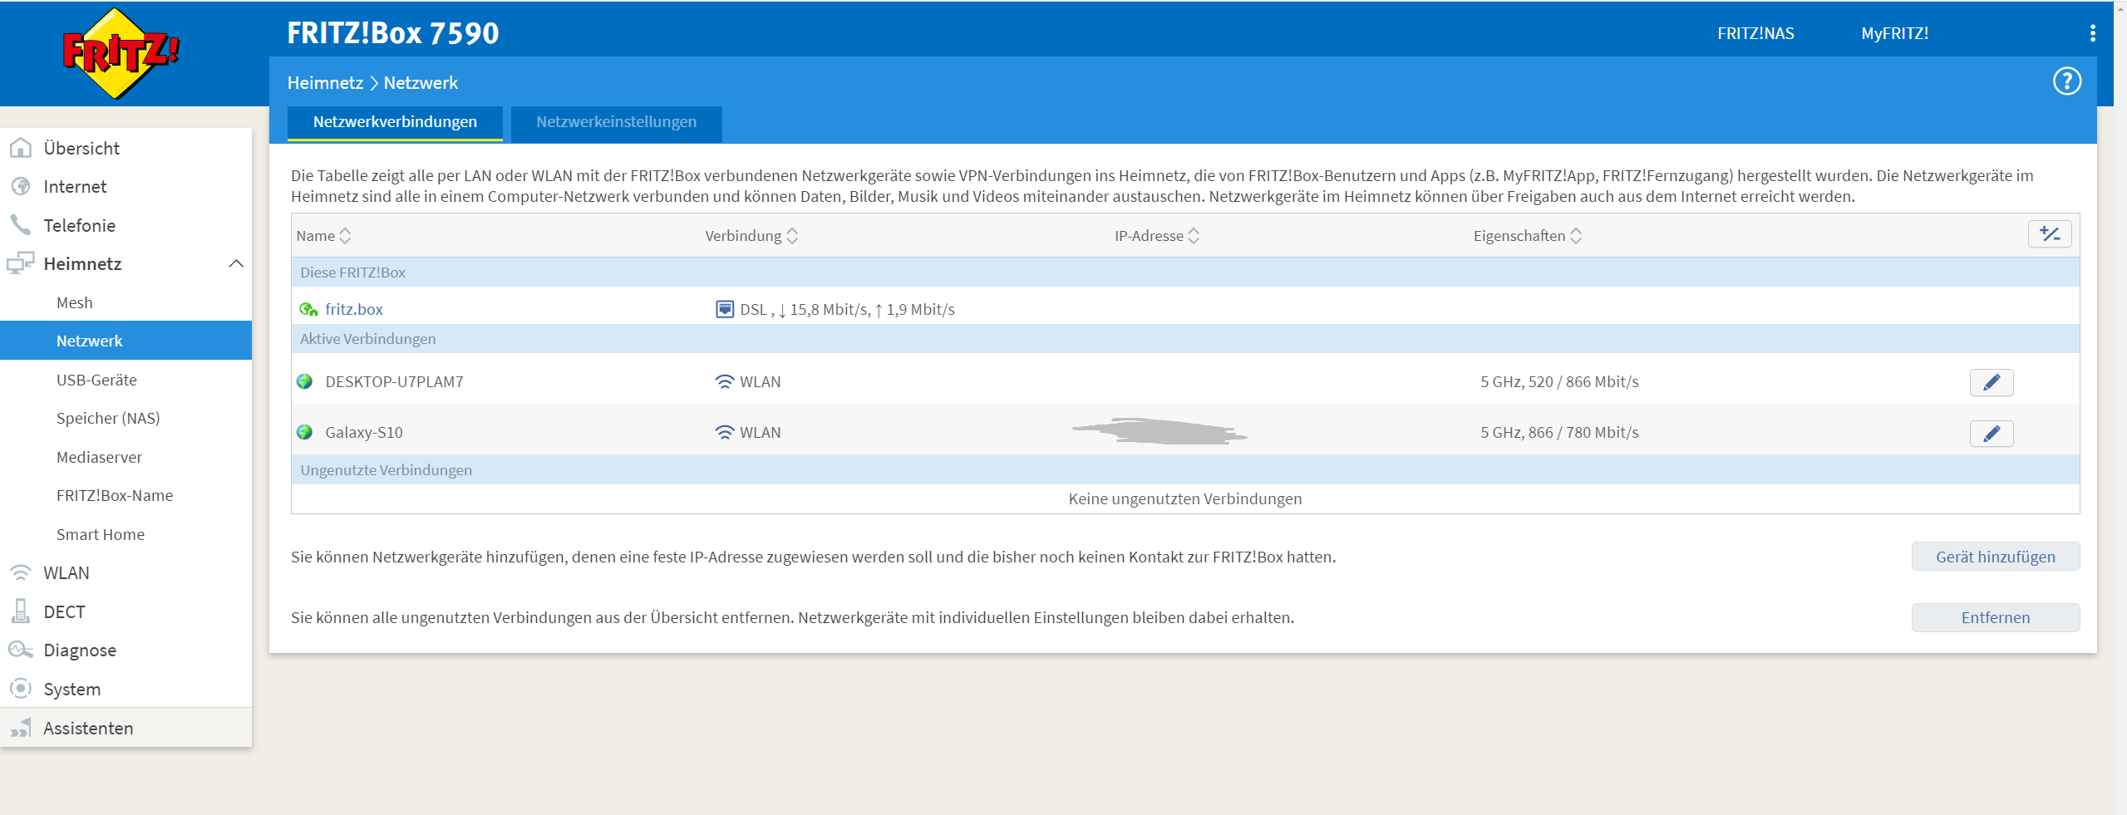Click the 'Diese FRITZ!Box' section header

click(x=1185, y=272)
